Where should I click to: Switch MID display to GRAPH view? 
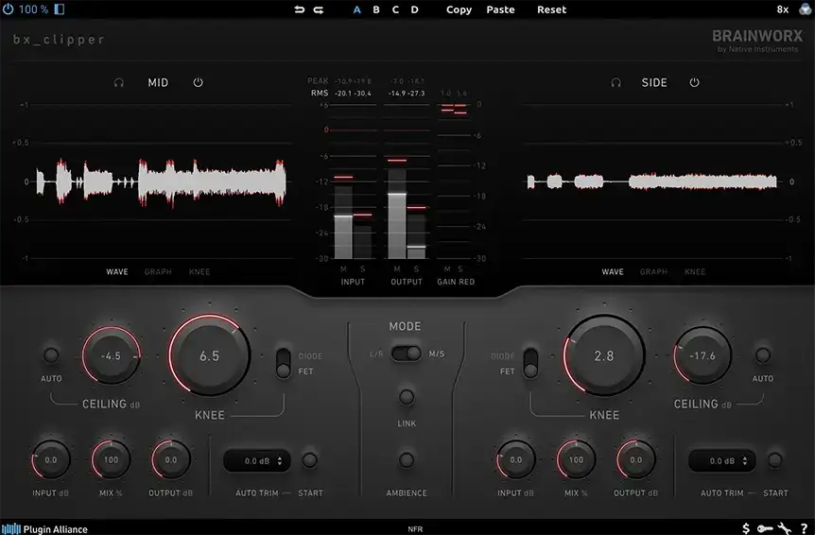158,272
